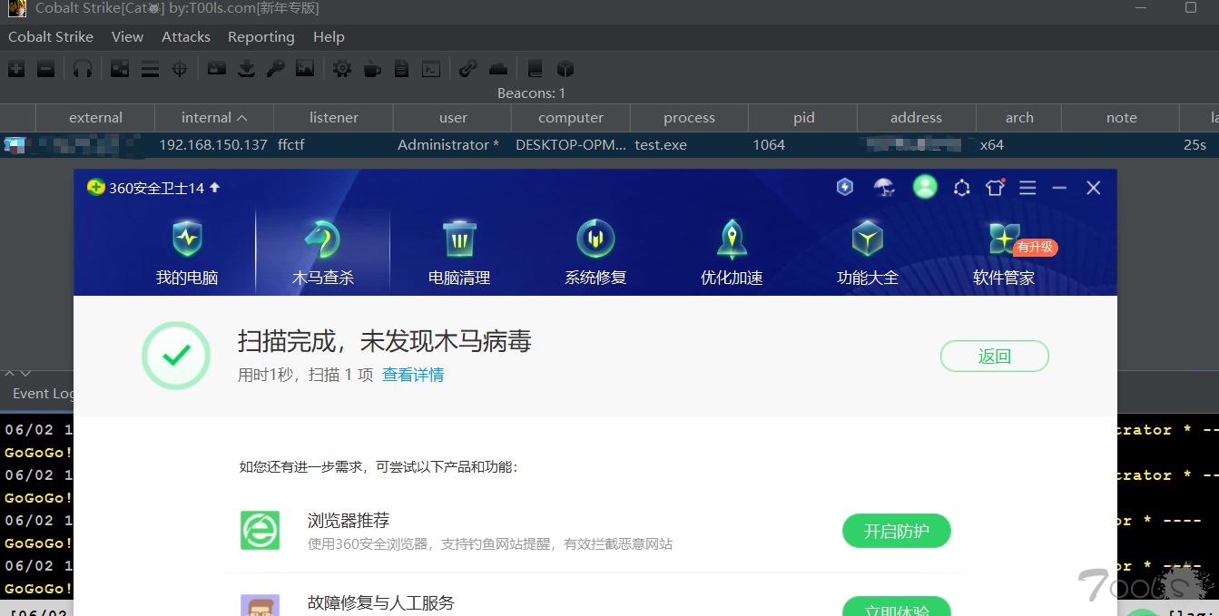Sort by the process column header

pos(689,118)
